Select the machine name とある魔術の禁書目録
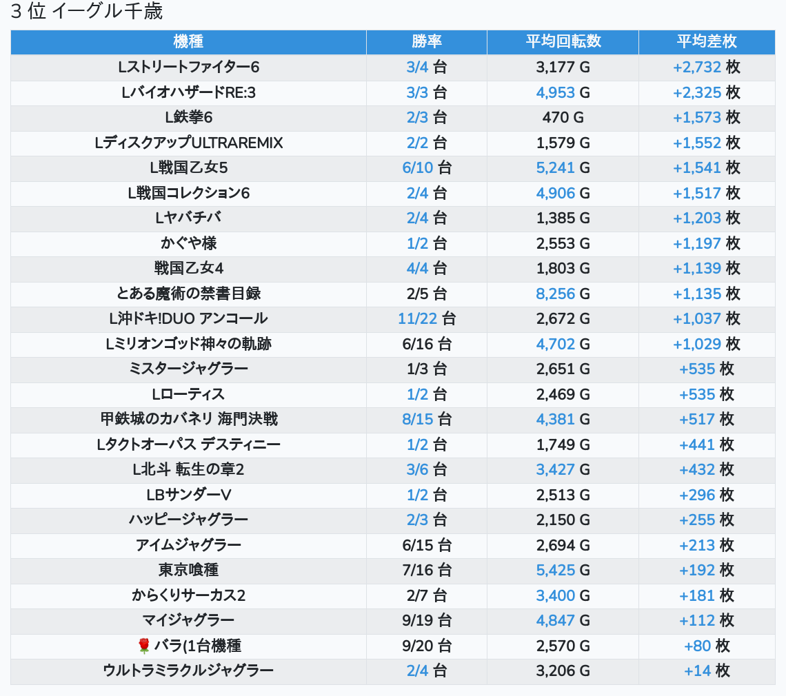The image size is (786, 696). [x=188, y=294]
